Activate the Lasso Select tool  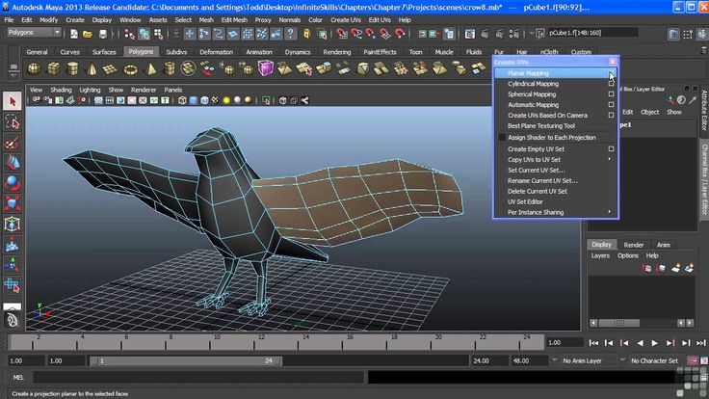13,121
